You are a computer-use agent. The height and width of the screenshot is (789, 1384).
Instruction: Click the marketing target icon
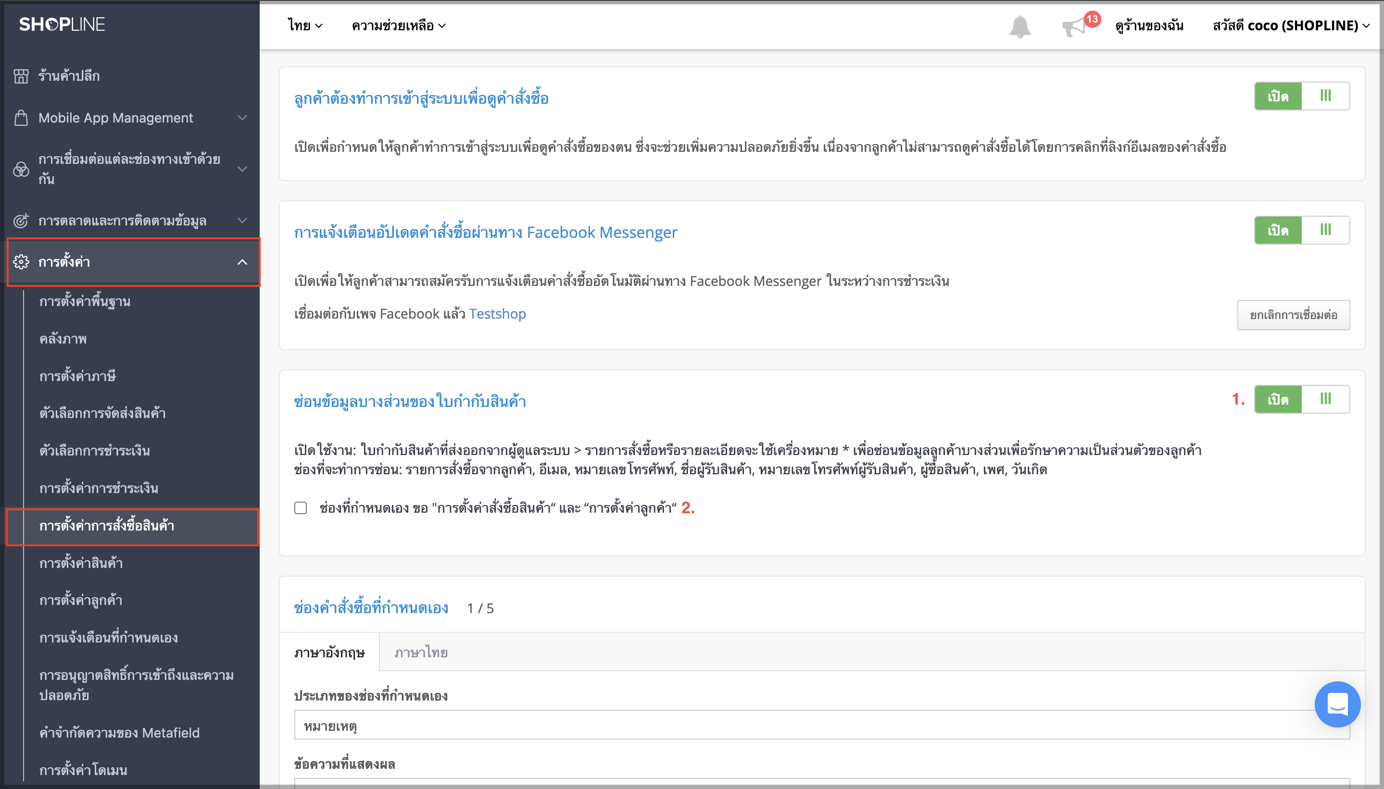point(21,221)
